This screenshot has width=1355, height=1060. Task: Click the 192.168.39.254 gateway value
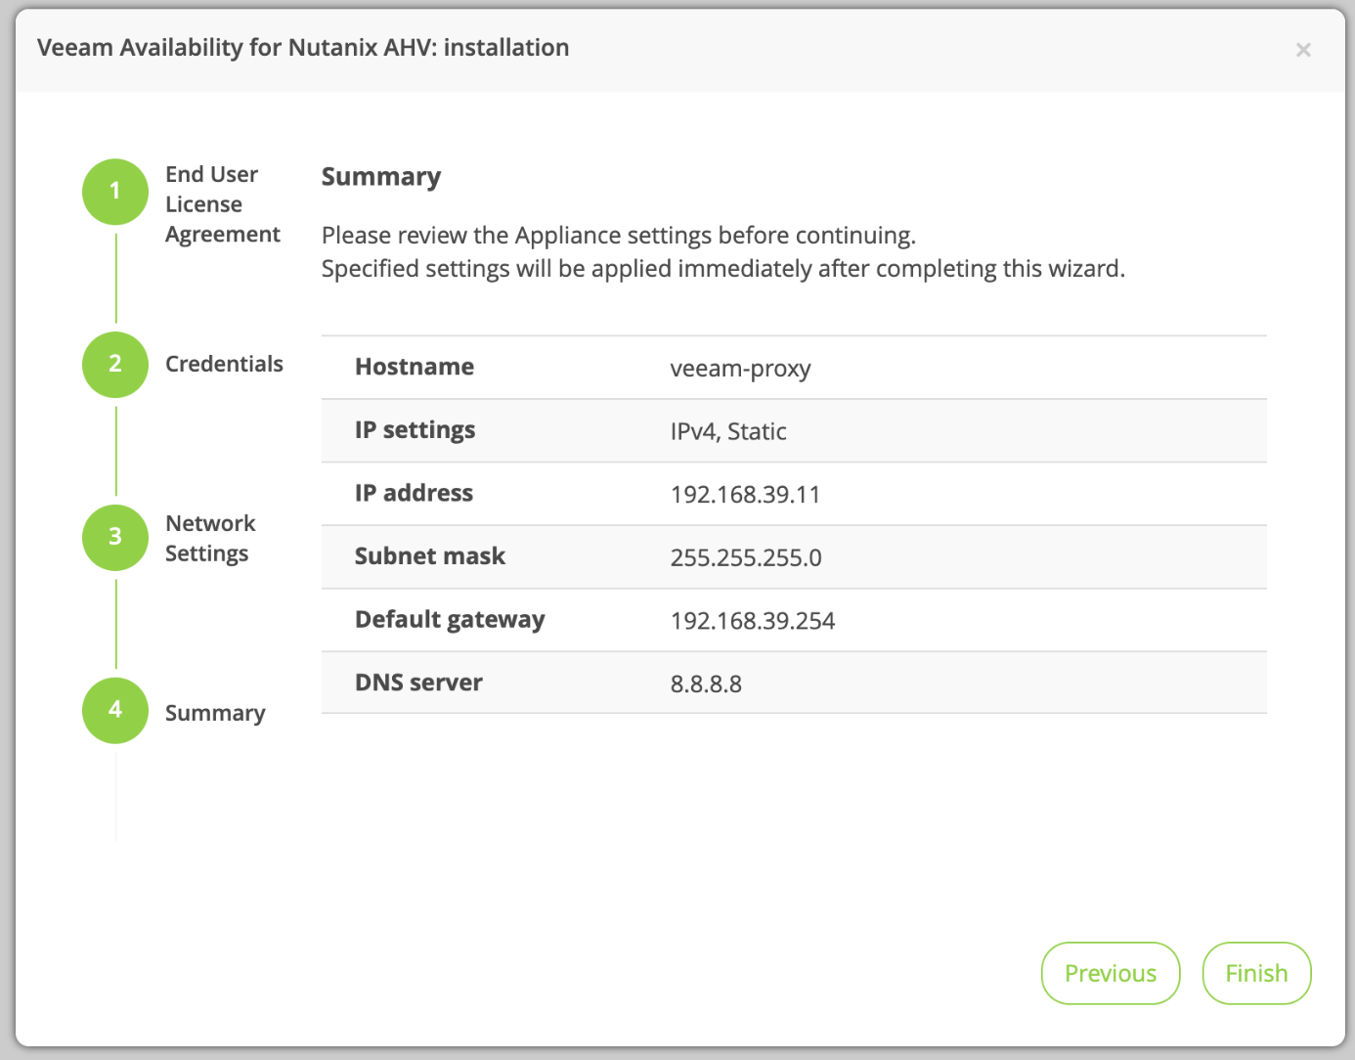coord(753,621)
